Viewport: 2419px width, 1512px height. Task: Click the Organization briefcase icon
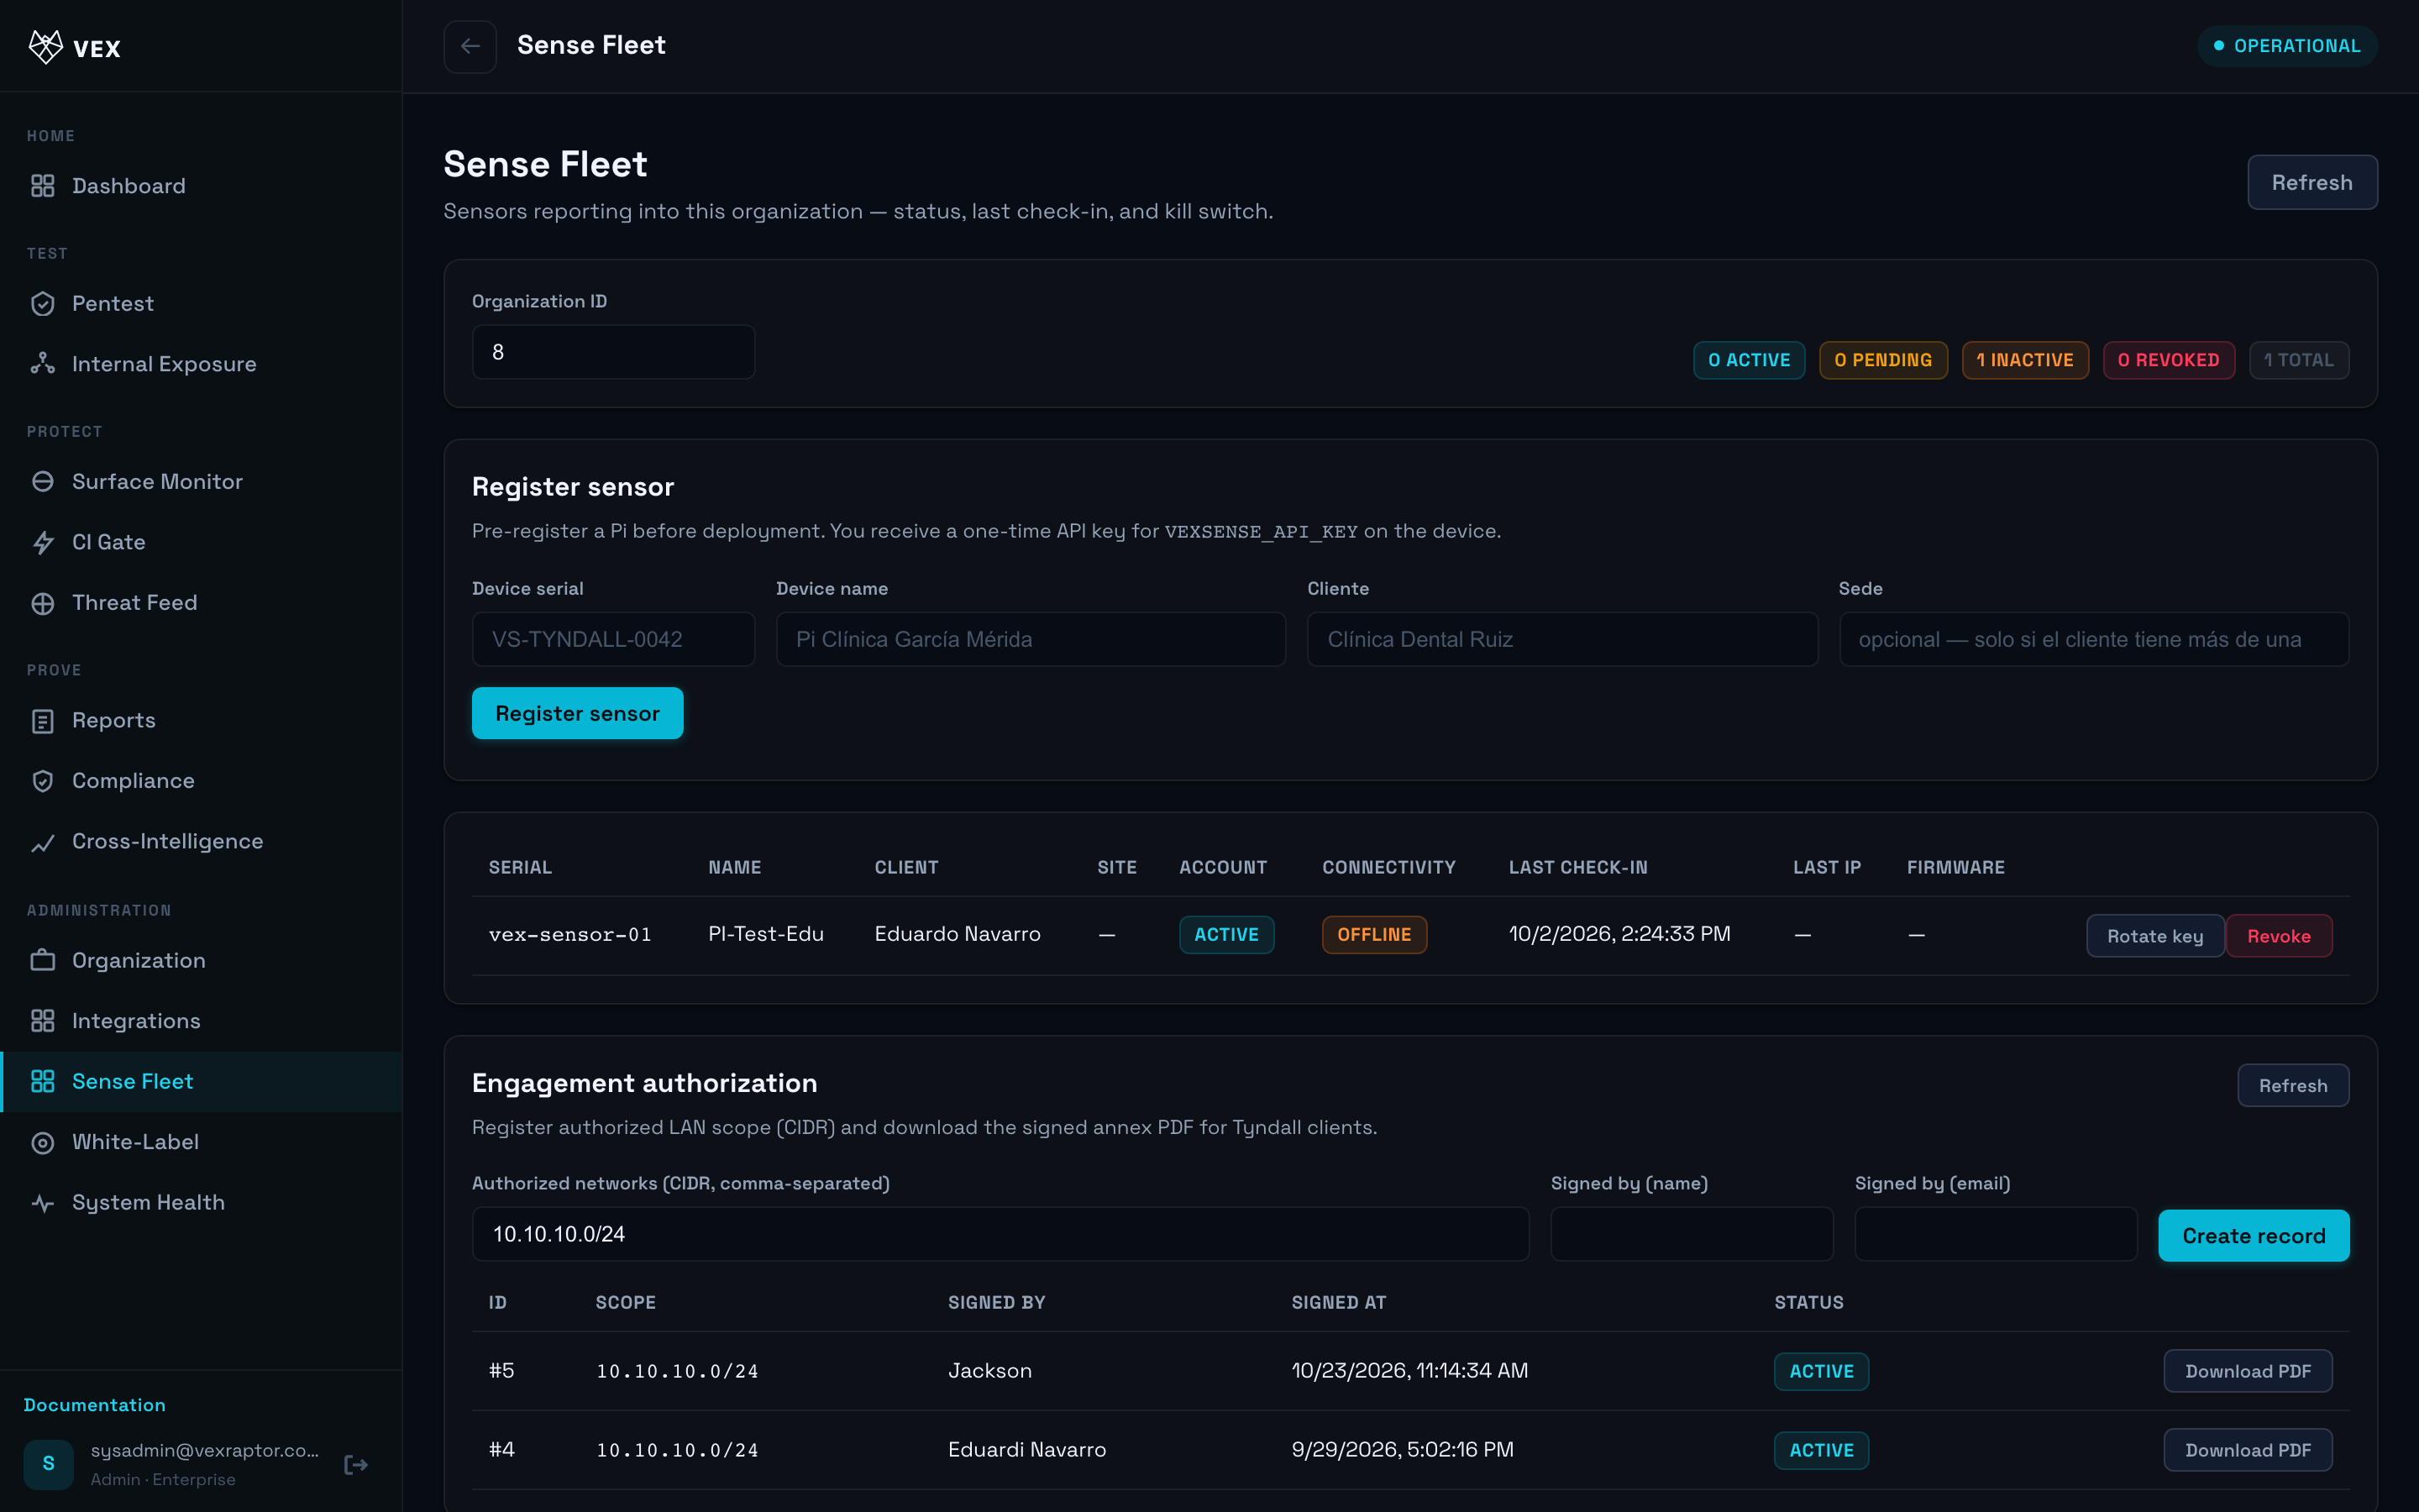point(42,961)
